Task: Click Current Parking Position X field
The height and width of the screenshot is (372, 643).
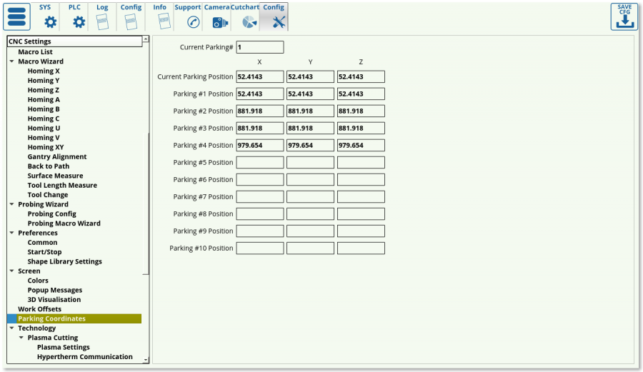Action: click(x=260, y=76)
